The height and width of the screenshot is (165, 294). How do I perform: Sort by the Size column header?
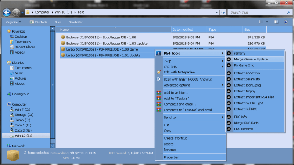254,30
